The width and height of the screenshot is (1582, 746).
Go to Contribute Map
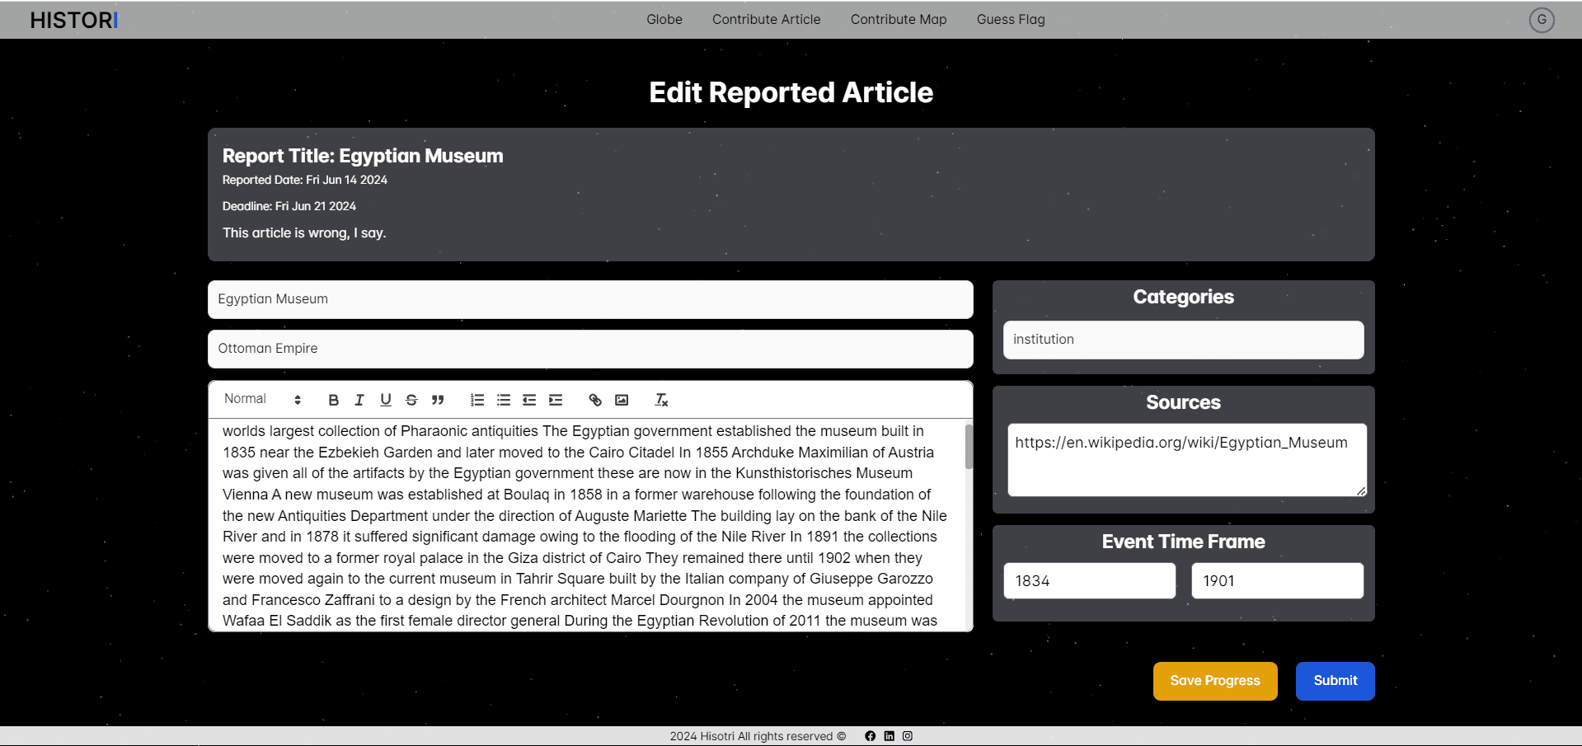click(898, 19)
